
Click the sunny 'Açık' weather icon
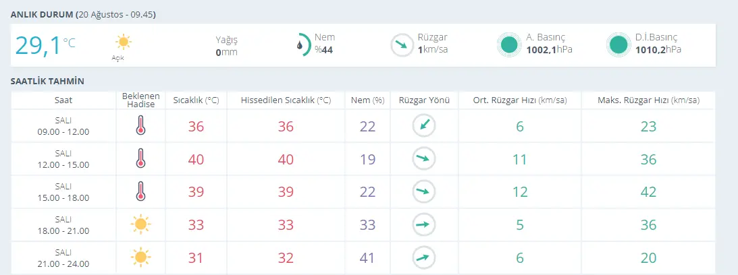pyautogui.click(x=123, y=42)
